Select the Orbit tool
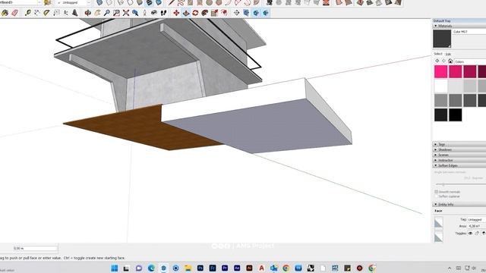486x273 pixels. click(88, 13)
